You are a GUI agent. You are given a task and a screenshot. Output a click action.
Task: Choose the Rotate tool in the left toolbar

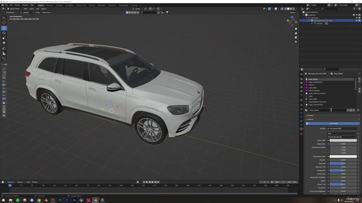tap(4, 33)
